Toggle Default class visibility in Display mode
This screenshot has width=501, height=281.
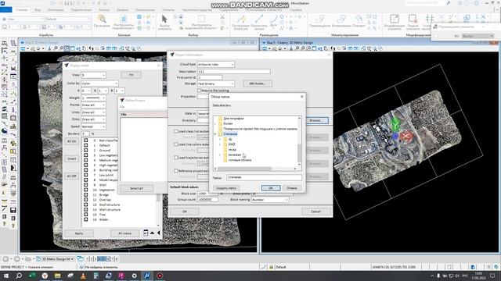point(85,145)
